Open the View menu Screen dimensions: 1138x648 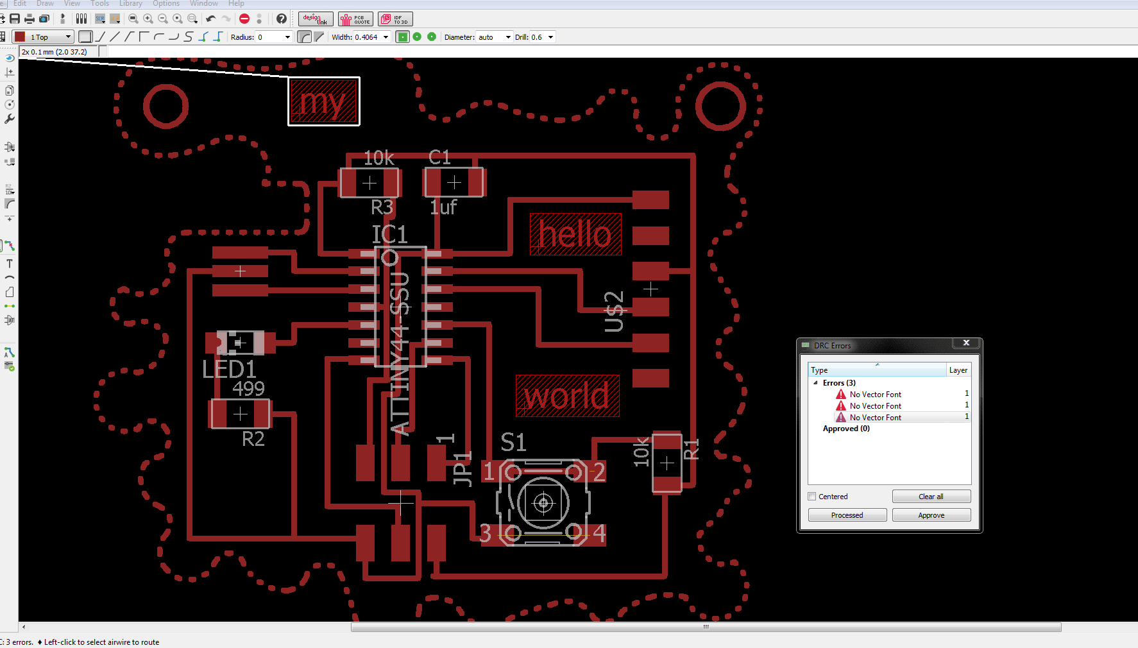(72, 4)
